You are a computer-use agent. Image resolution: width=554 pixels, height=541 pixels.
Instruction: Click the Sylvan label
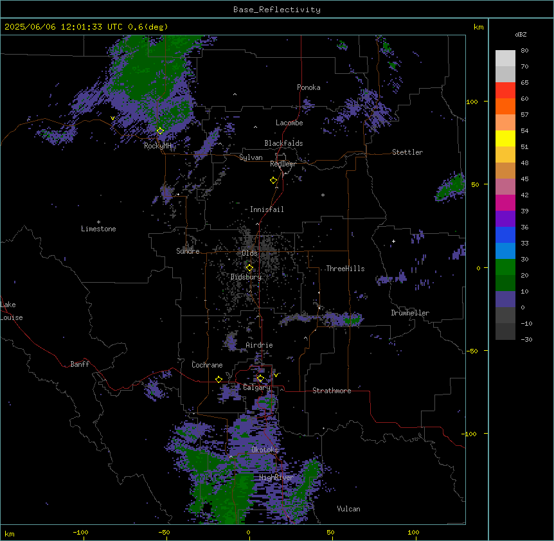click(x=251, y=157)
